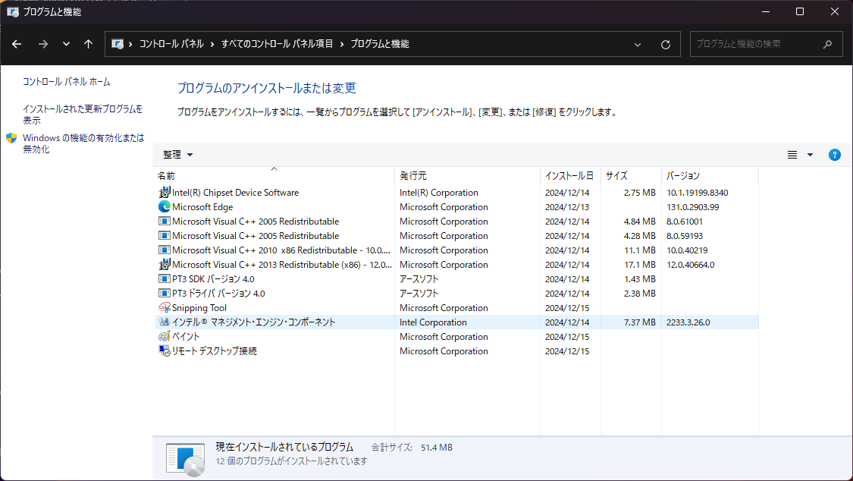The height and width of the screenshot is (481, 853).
Task: Click the installed programs icon in the details pane
Action: pyautogui.click(x=186, y=460)
